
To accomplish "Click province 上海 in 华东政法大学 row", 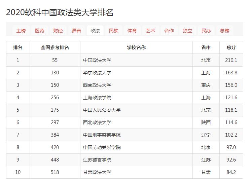I will coord(206,73).
